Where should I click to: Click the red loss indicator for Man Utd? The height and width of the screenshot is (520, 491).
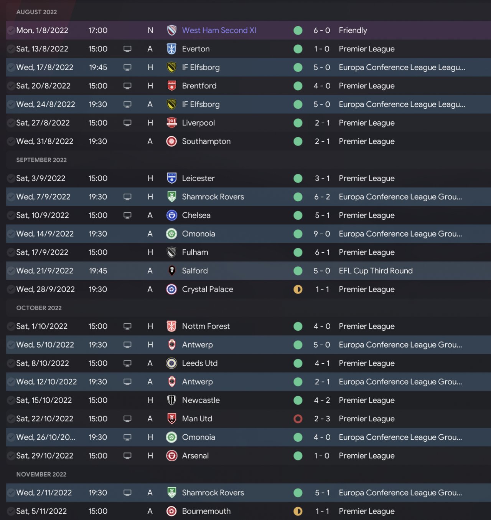[x=298, y=419]
